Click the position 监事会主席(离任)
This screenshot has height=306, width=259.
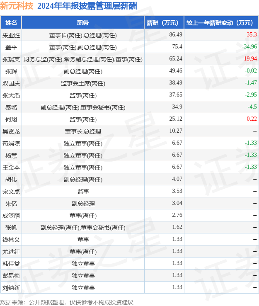pos(83,83)
